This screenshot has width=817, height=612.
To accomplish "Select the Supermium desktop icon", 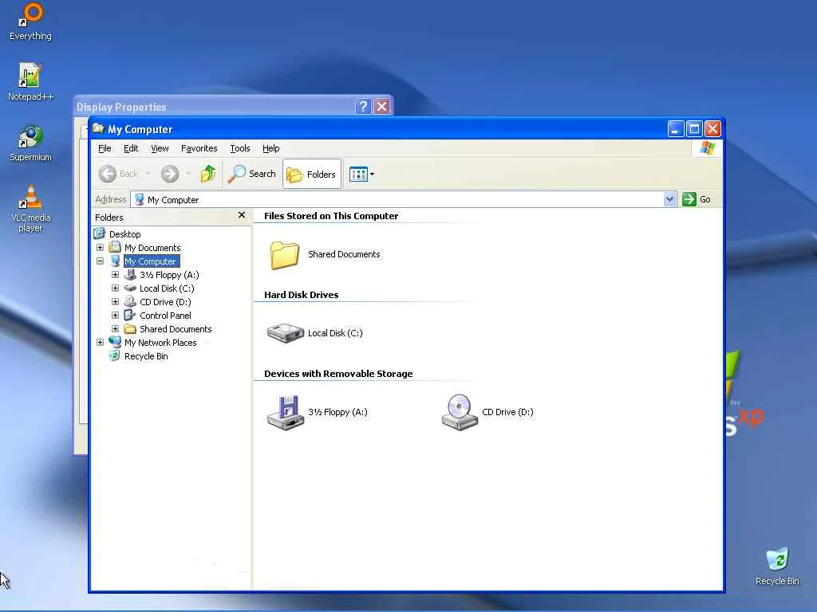I will (x=30, y=143).
